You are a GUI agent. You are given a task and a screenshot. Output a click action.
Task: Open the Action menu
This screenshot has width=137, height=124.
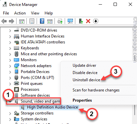point(20,13)
